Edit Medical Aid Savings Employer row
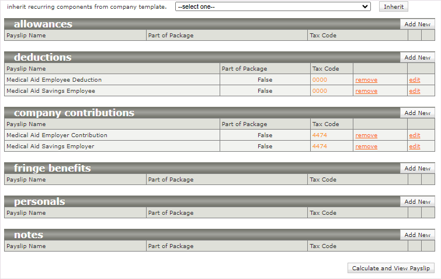This screenshot has width=441, height=279. [x=414, y=147]
